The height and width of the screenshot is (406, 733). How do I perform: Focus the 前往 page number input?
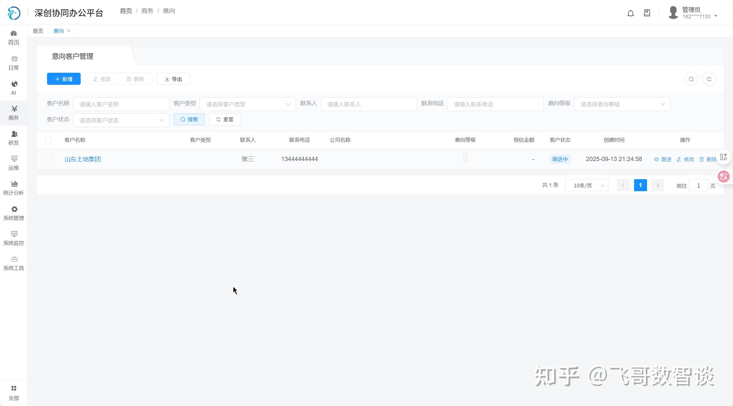pyautogui.click(x=698, y=185)
